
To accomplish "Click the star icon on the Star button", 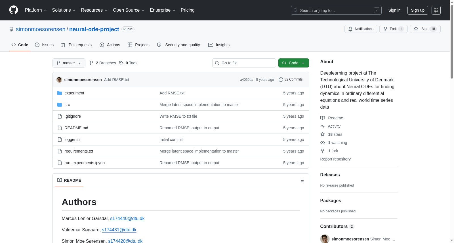I will click(x=416, y=29).
